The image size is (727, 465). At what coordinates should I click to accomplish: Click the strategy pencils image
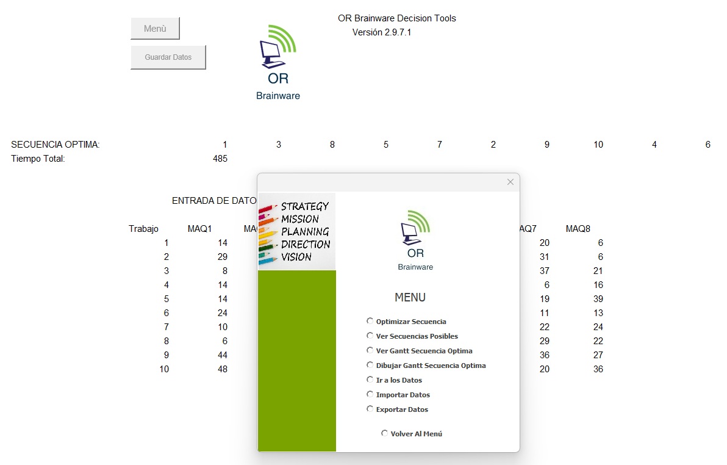coord(296,231)
